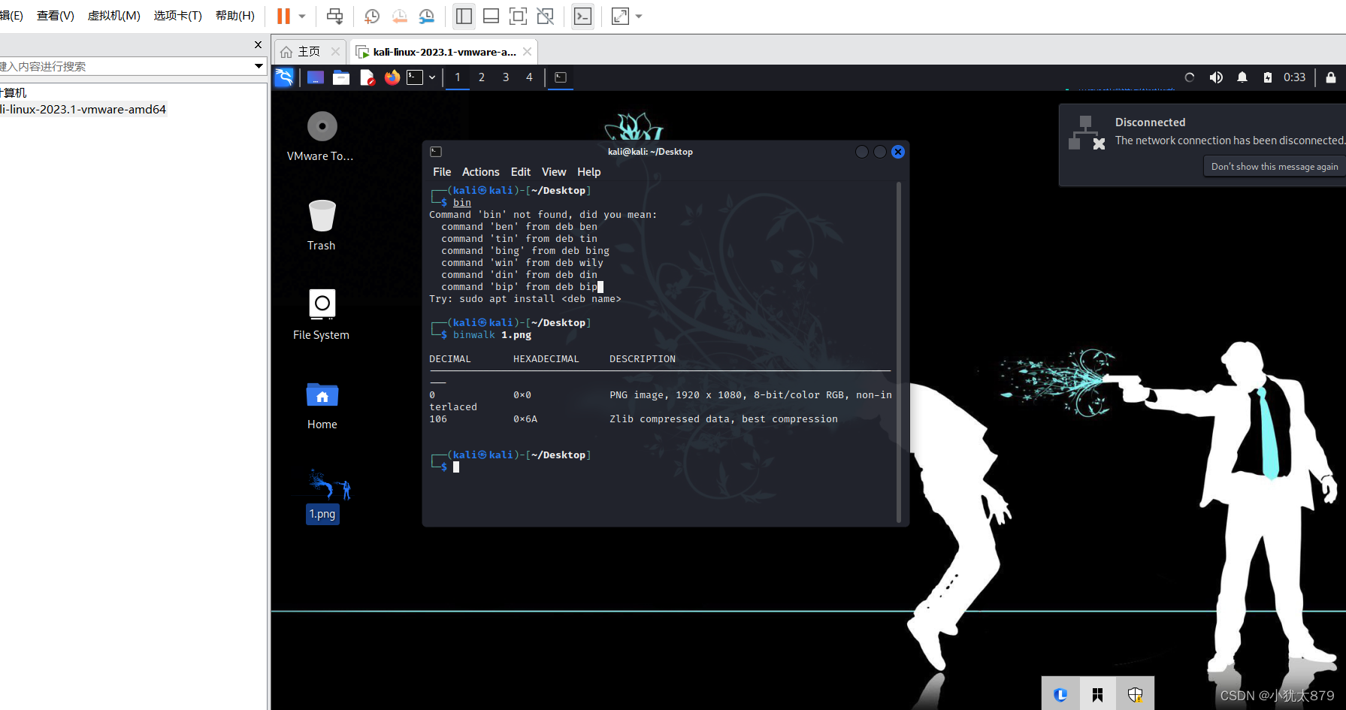The image size is (1346, 710).
Task: Open the terminal Actions menu
Action: [x=481, y=172]
